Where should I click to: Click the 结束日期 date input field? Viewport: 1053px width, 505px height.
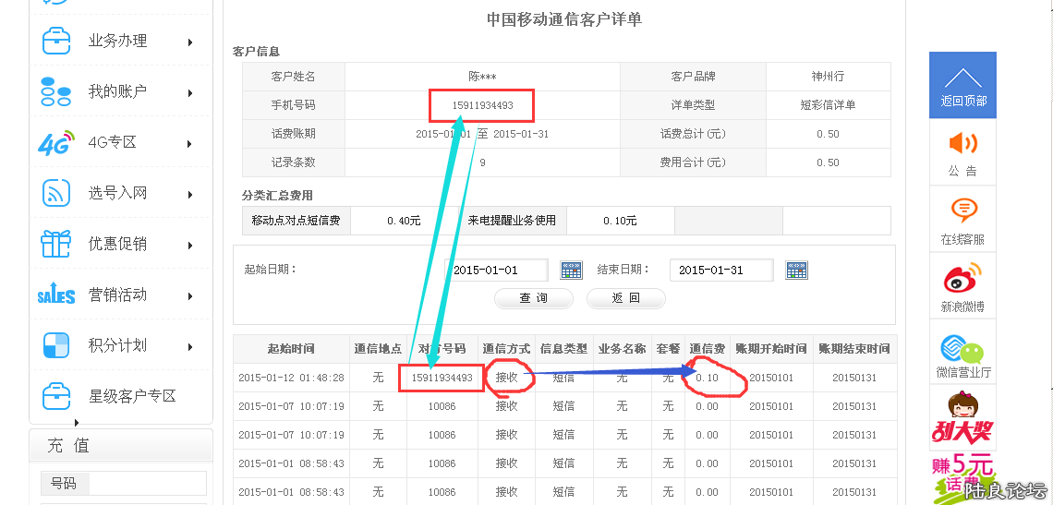pyautogui.click(x=721, y=270)
